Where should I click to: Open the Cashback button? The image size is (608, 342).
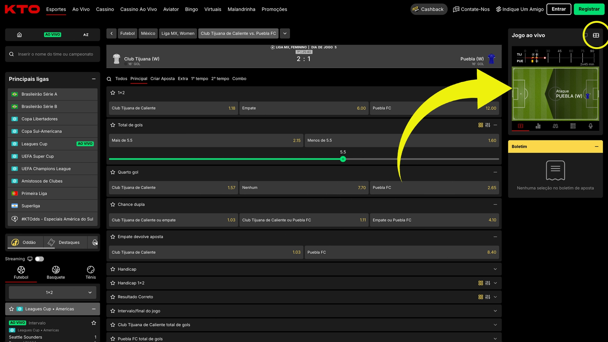(x=429, y=9)
